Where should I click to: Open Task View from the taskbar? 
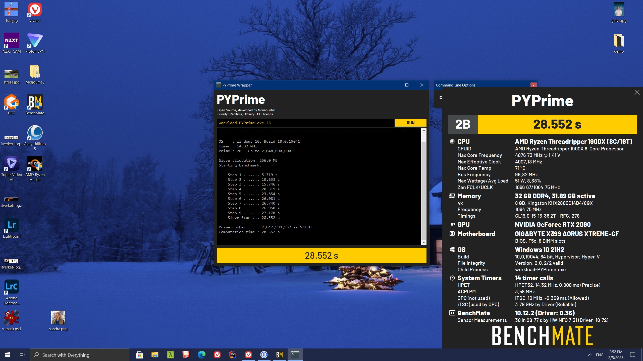[x=23, y=355]
